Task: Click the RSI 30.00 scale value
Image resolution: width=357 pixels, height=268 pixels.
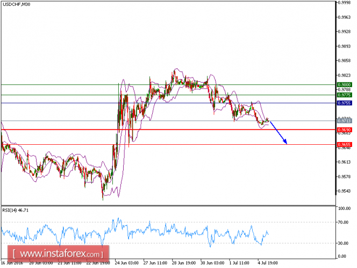Action: point(344,243)
